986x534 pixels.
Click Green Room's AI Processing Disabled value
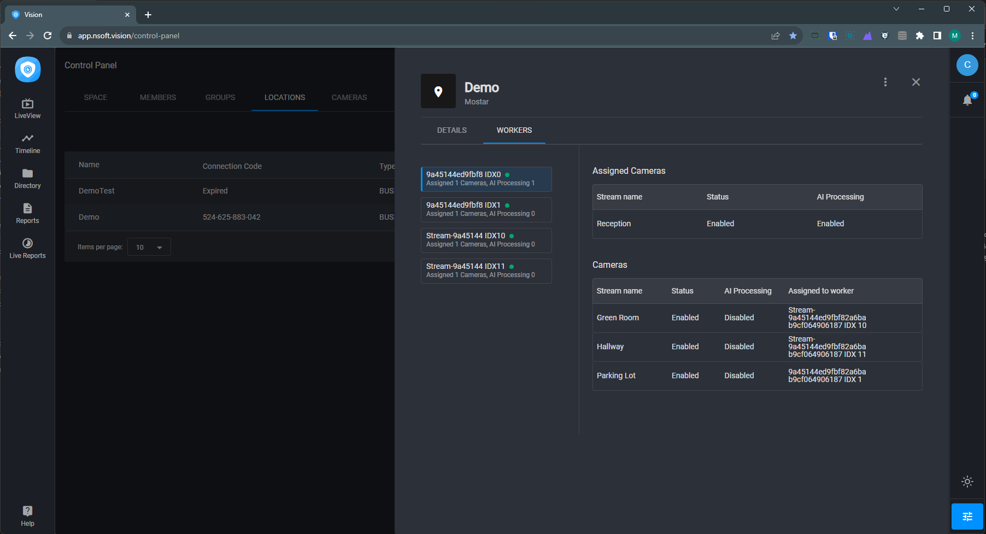click(x=739, y=318)
